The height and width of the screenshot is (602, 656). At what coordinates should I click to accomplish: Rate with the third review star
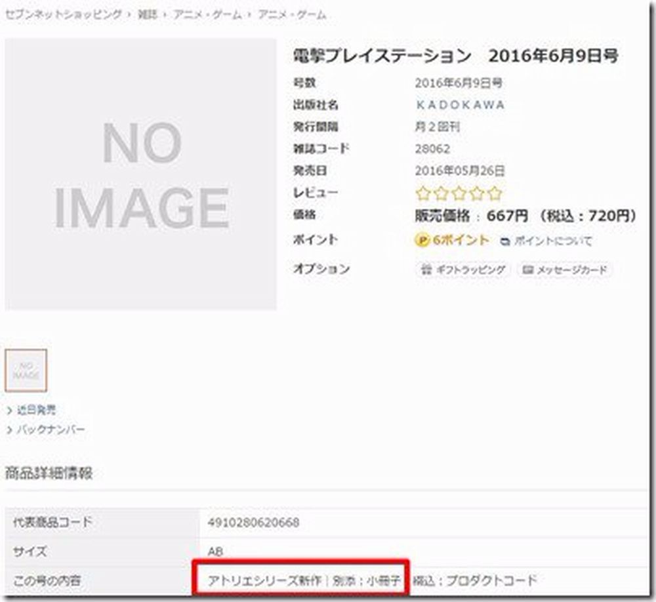pos(459,193)
